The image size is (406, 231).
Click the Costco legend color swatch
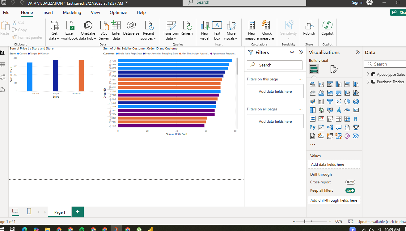[18, 54]
